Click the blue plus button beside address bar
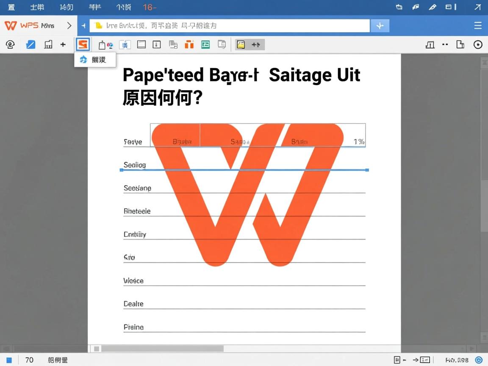The image size is (488, 366). (380, 26)
